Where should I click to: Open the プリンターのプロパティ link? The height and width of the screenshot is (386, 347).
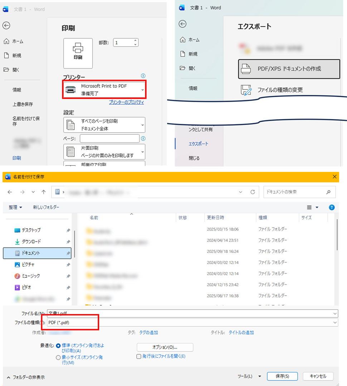point(126,102)
